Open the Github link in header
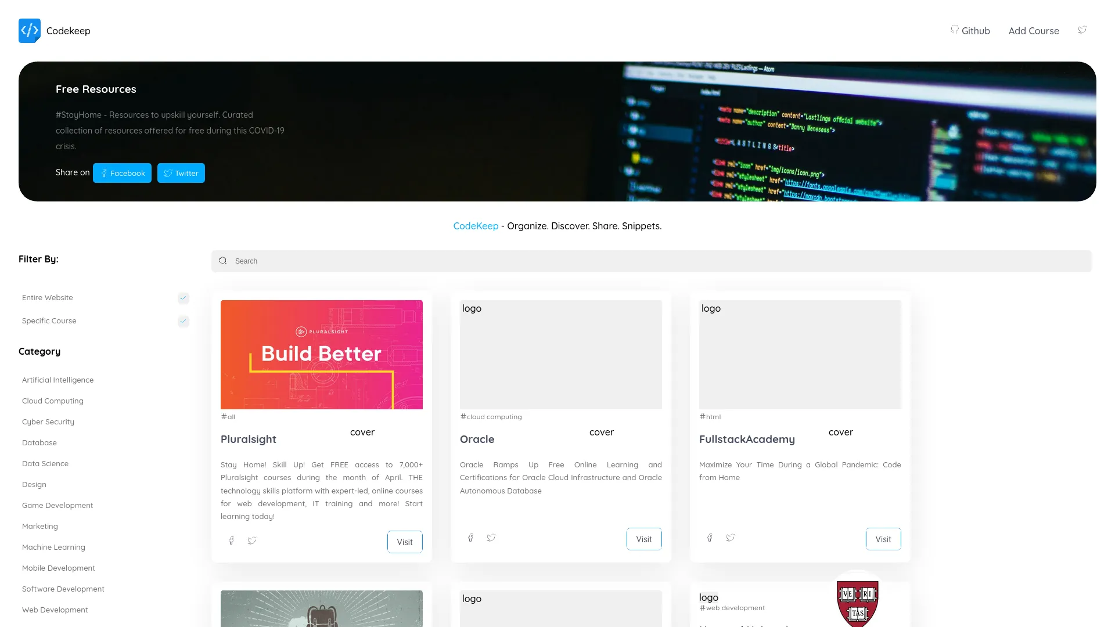 970,31
